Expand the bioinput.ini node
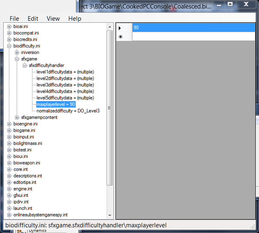This screenshot has height=233, width=259. tap(9, 137)
